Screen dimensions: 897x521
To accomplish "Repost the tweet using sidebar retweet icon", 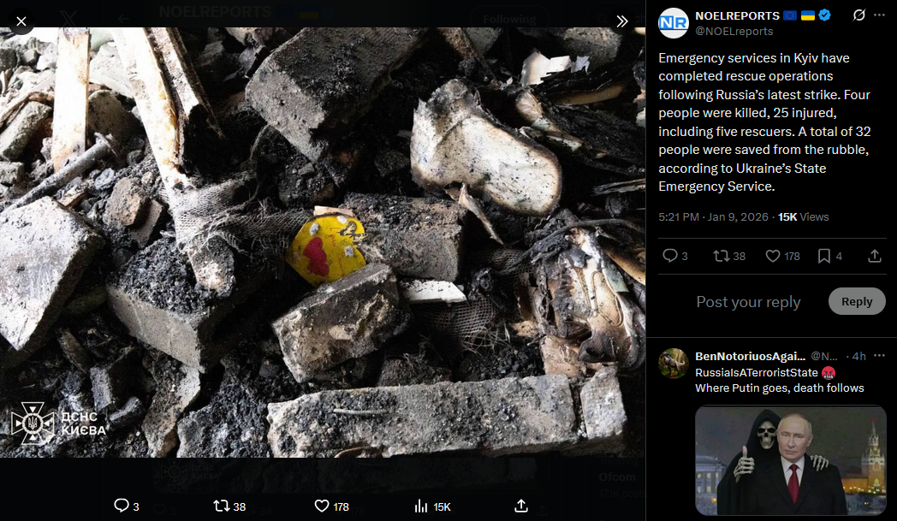I will tap(721, 256).
